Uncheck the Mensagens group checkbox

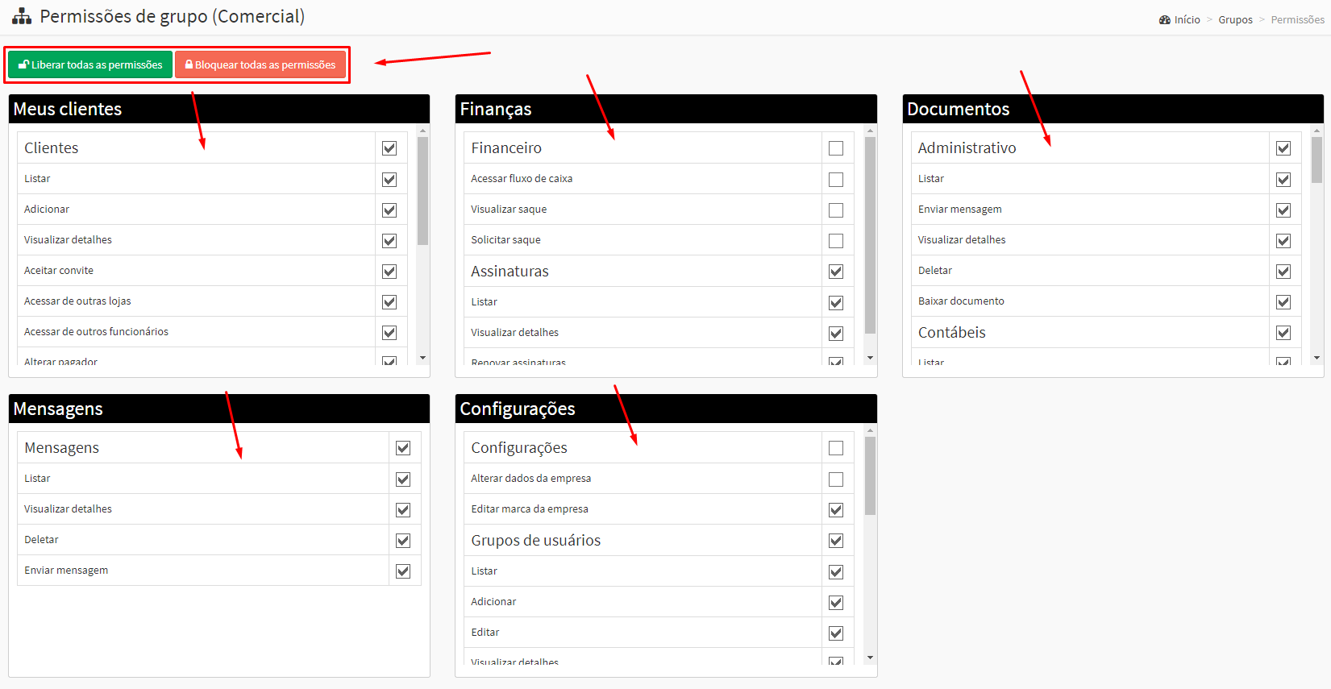point(403,448)
